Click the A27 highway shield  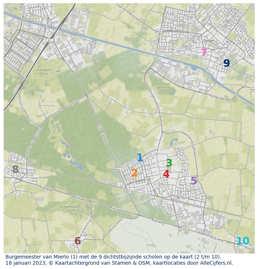(x=50, y=40)
